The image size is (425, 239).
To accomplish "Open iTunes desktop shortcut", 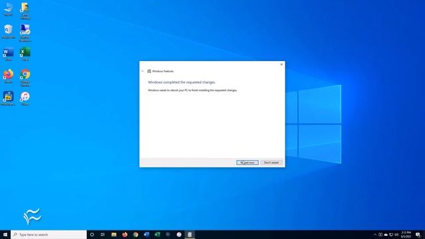I will click(25, 98).
